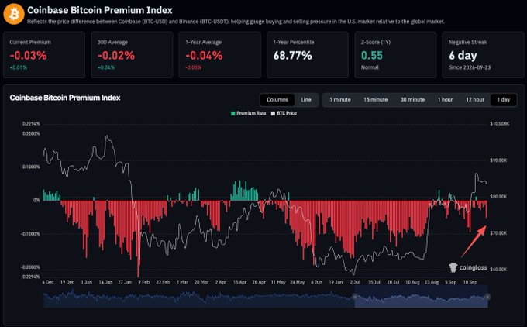Image resolution: width=527 pixels, height=327 pixels.
Task: Click the 0% premium axis label
Action: point(36,200)
